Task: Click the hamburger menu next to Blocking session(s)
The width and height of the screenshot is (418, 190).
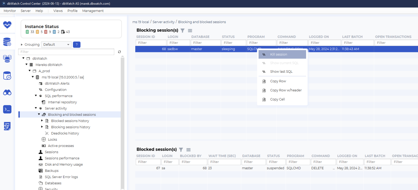Action: click(x=190, y=30)
